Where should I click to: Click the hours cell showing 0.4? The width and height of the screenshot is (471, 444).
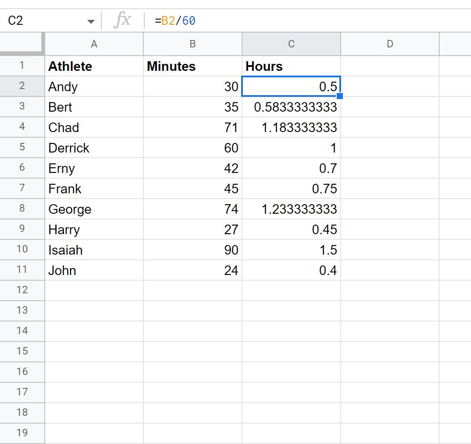tap(291, 270)
